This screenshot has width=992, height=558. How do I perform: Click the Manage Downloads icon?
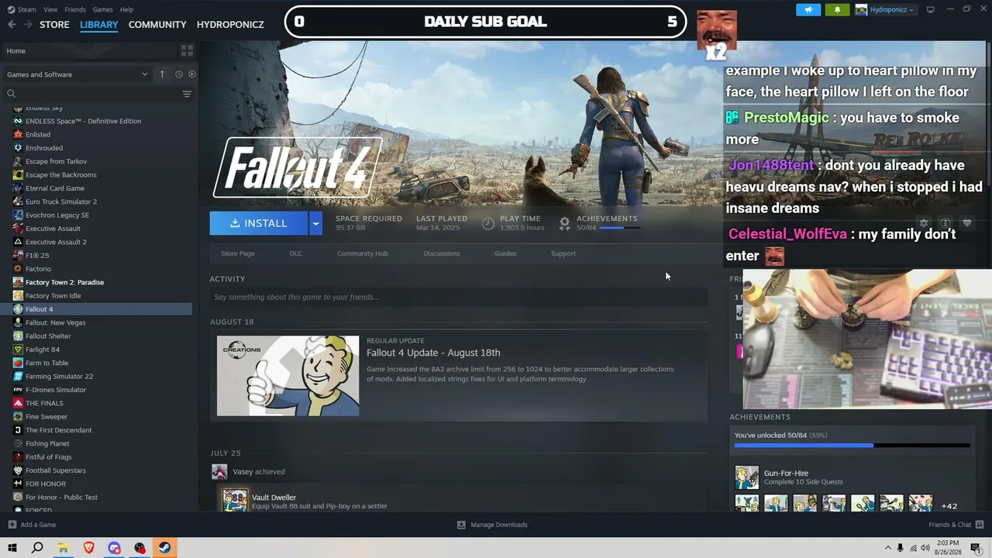click(x=461, y=525)
